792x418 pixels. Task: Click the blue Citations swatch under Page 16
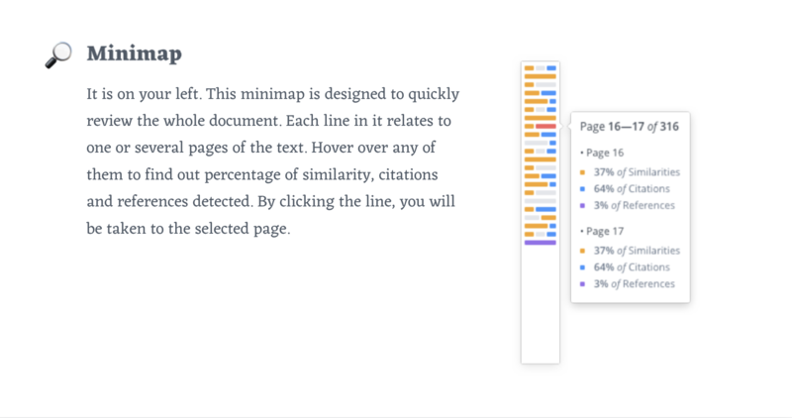tap(582, 189)
